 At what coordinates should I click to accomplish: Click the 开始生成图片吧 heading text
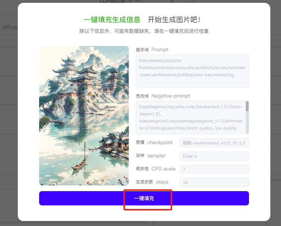tap(174, 20)
